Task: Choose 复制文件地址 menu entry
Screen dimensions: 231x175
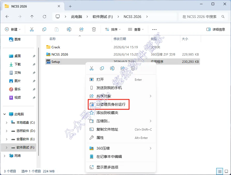Action: point(121,130)
